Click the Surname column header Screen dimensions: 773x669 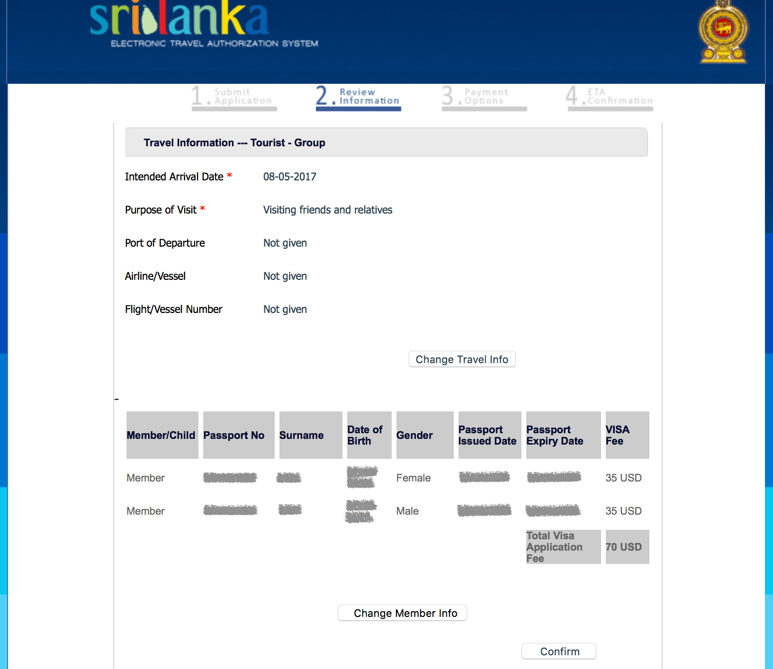[311, 435]
